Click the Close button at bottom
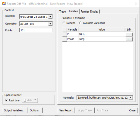 pos(132,110)
